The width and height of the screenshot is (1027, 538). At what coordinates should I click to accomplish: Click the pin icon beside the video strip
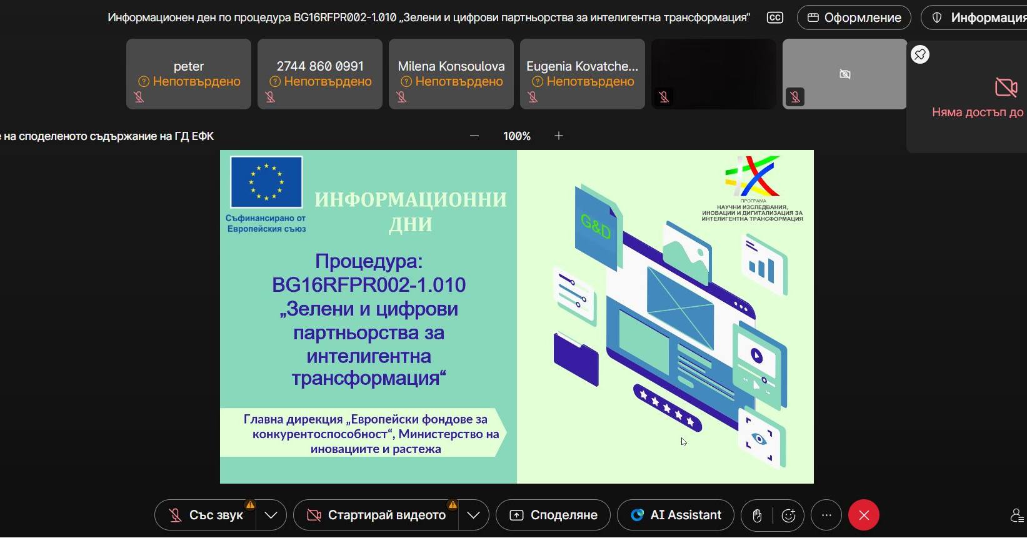(x=920, y=55)
